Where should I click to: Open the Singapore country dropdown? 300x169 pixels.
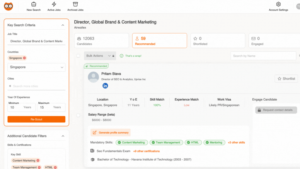click(36, 67)
